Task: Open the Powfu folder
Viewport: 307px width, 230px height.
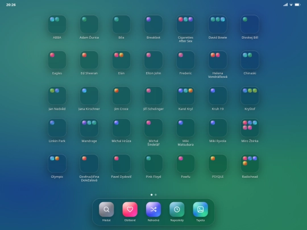Action: [185, 164]
